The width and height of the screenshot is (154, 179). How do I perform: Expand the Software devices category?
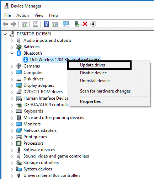(x=12, y=150)
